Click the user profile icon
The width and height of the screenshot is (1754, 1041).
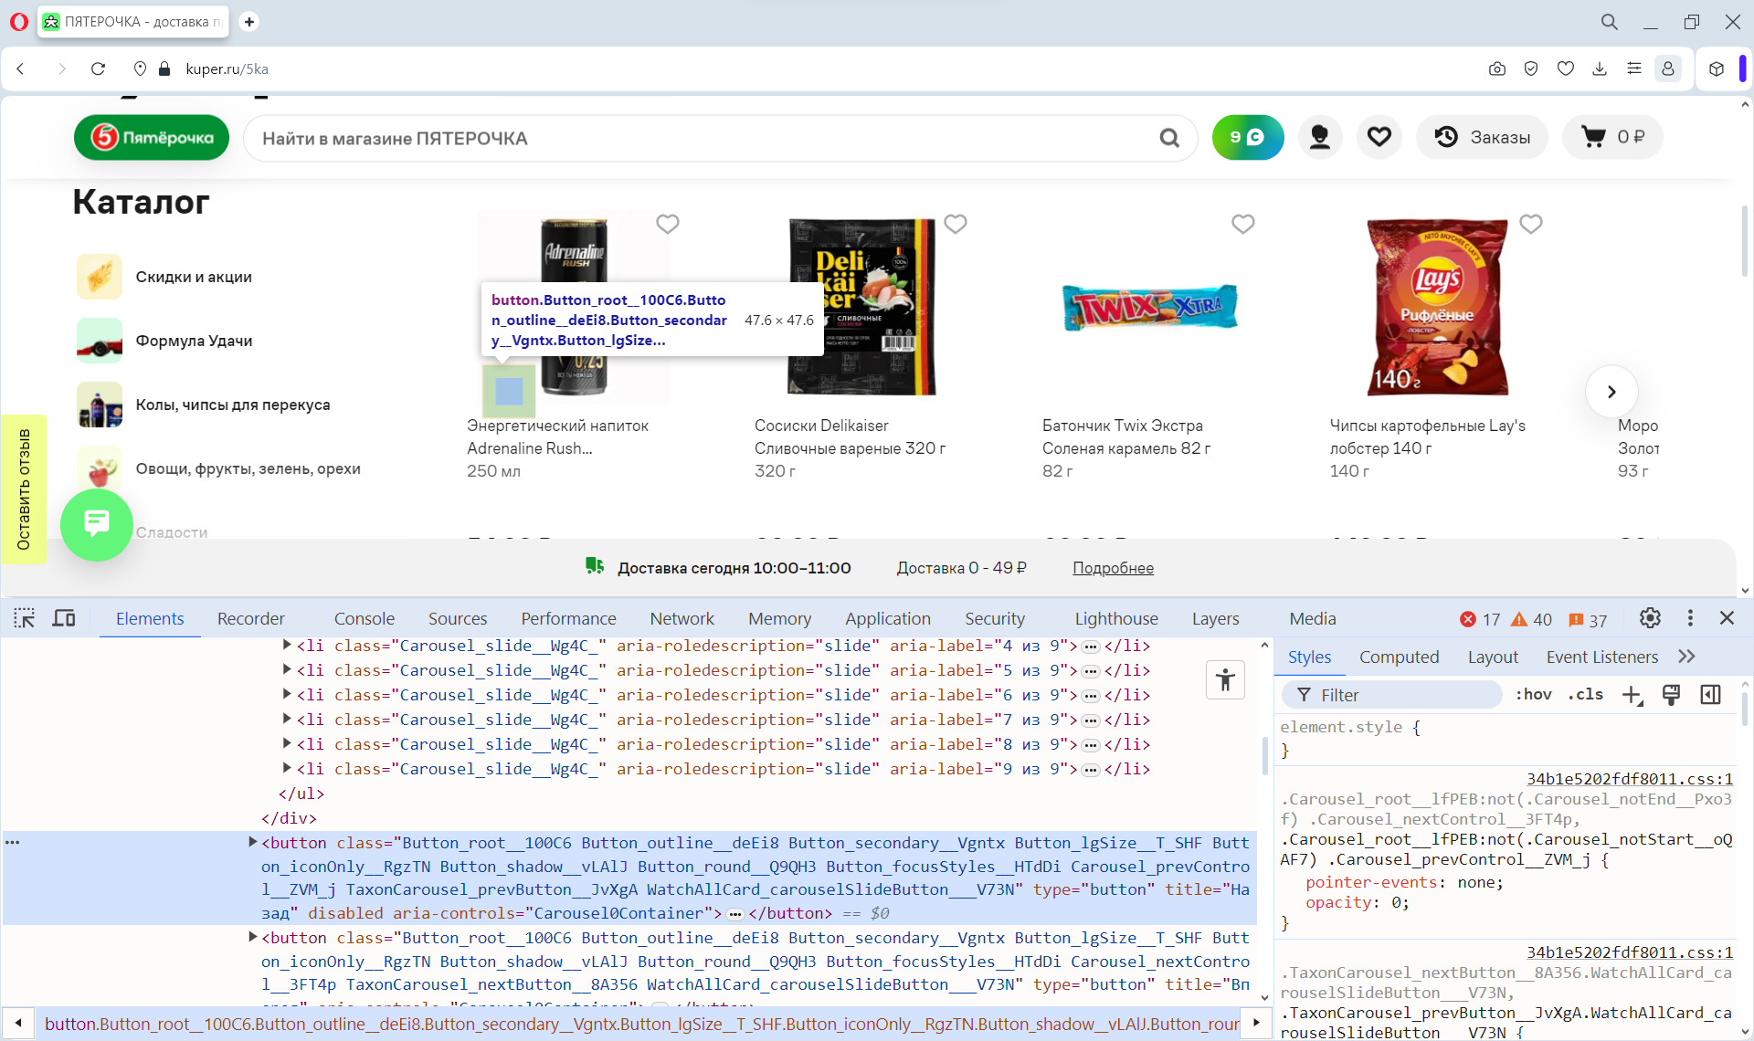pyautogui.click(x=1319, y=136)
